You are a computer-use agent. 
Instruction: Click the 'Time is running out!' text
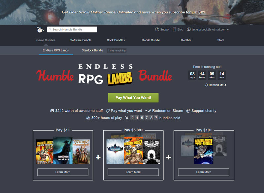(207, 67)
